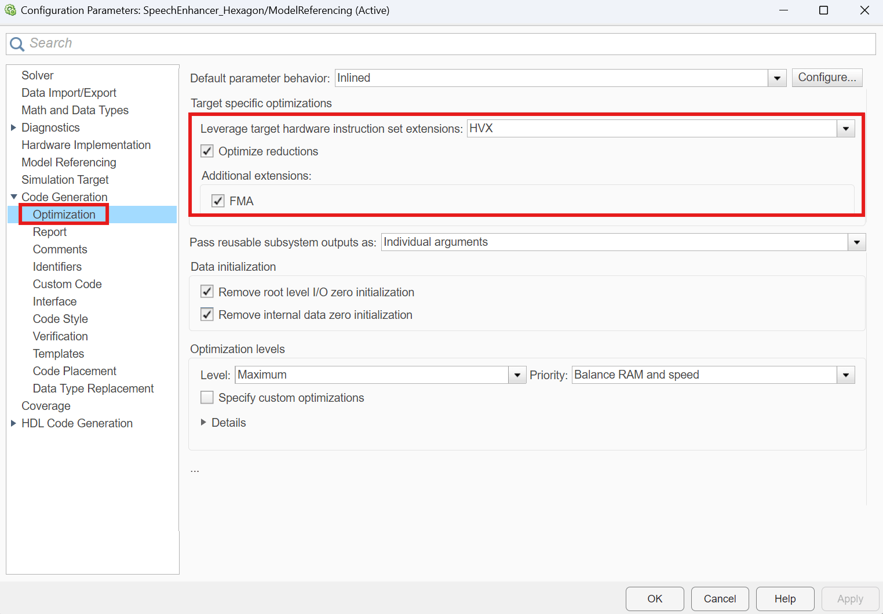Image resolution: width=883 pixels, height=614 pixels.
Task: Expand the Diagnostics tree node
Action: tap(13, 128)
